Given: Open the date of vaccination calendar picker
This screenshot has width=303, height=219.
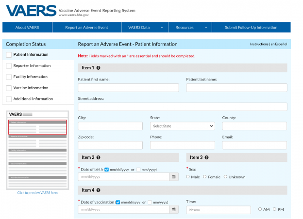Looking at the screenshot, I should point(174,210).
